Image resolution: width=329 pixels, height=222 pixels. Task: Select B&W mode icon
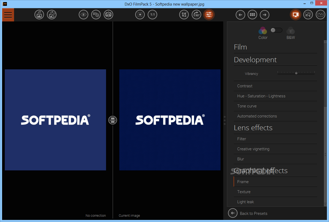291,31
